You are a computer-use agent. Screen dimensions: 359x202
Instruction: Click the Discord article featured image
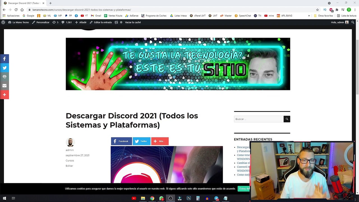(167, 165)
